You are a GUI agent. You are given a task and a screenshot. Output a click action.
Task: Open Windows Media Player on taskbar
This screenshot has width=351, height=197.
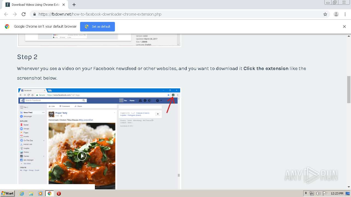pos(40,193)
